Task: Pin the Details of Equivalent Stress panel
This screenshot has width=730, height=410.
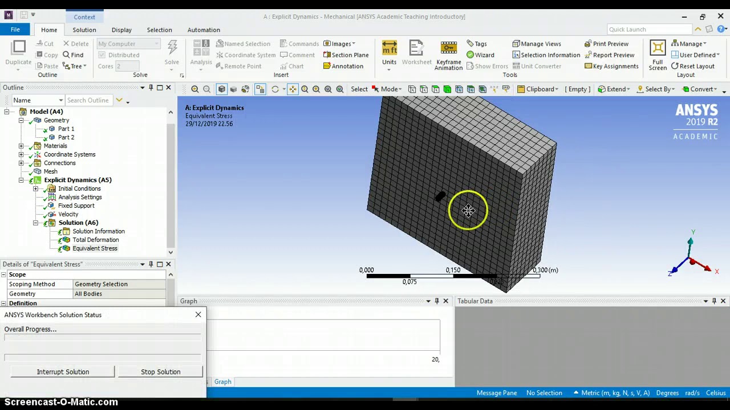Action: pos(151,264)
